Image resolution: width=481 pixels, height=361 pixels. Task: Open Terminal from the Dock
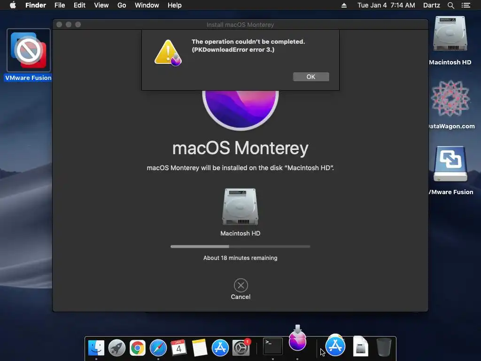coord(273,346)
